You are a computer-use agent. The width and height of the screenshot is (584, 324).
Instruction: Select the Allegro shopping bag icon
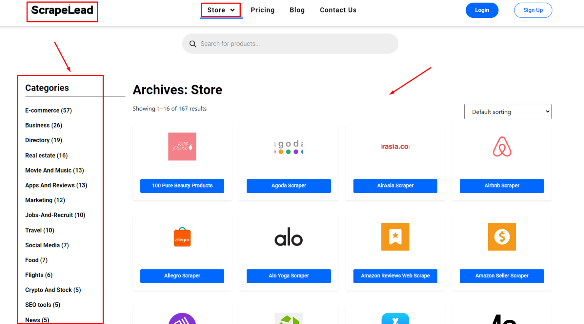[182, 237]
